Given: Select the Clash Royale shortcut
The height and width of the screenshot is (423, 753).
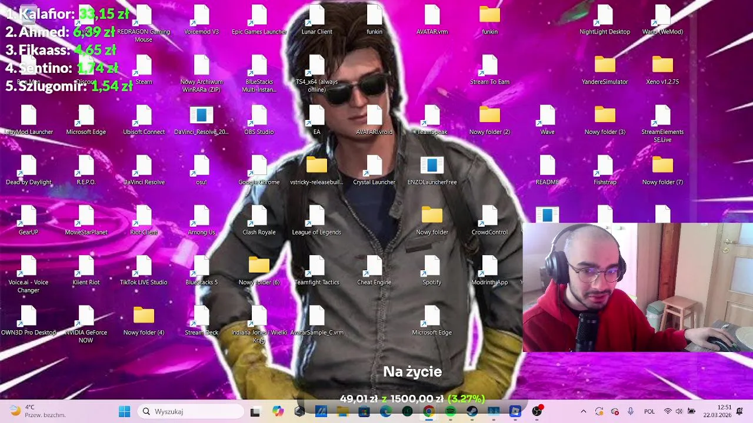Looking at the screenshot, I should (259, 221).
